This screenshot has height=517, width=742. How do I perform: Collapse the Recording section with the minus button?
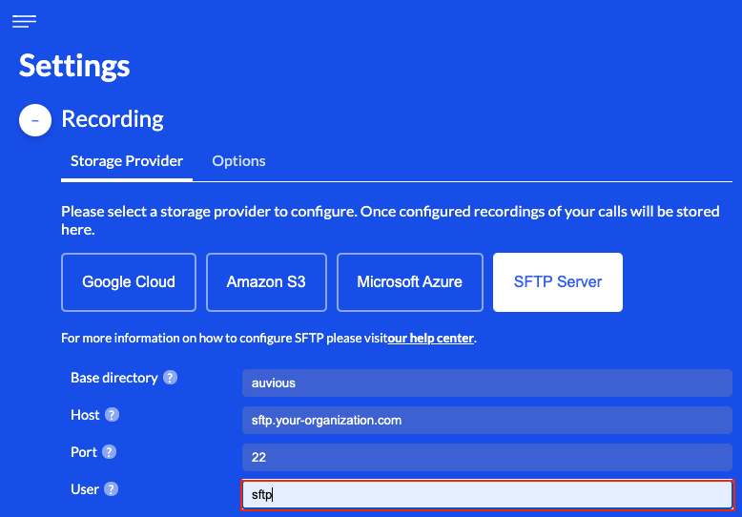click(35, 120)
